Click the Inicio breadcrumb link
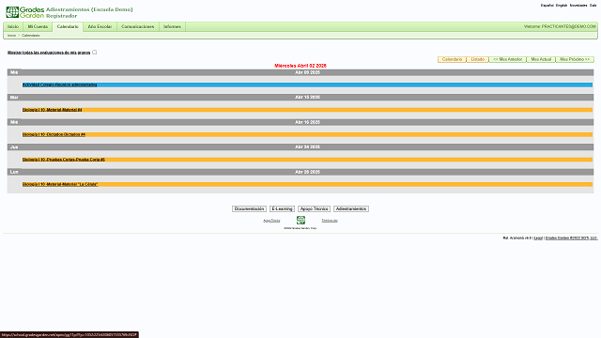The image size is (601, 338). click(11, 36)
